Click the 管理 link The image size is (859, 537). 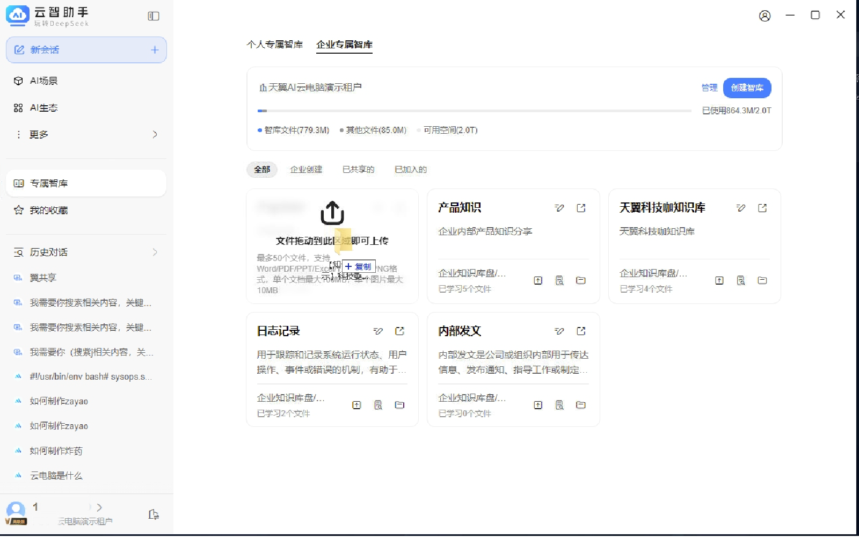(709, 88)
